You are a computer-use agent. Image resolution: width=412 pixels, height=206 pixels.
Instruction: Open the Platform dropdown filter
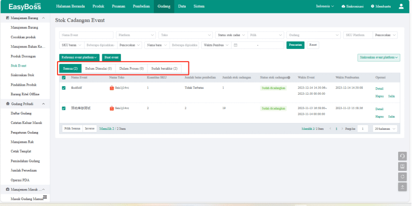[x=136, y=35]
